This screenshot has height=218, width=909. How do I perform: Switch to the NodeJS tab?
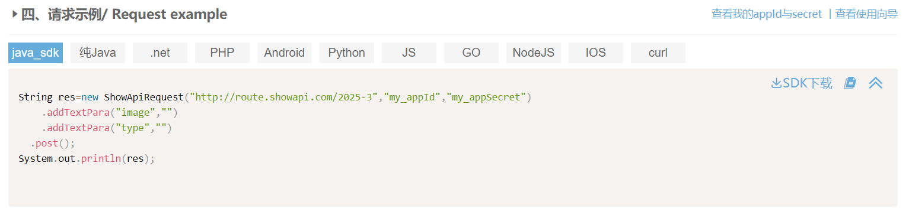click(x=534, y=53)
